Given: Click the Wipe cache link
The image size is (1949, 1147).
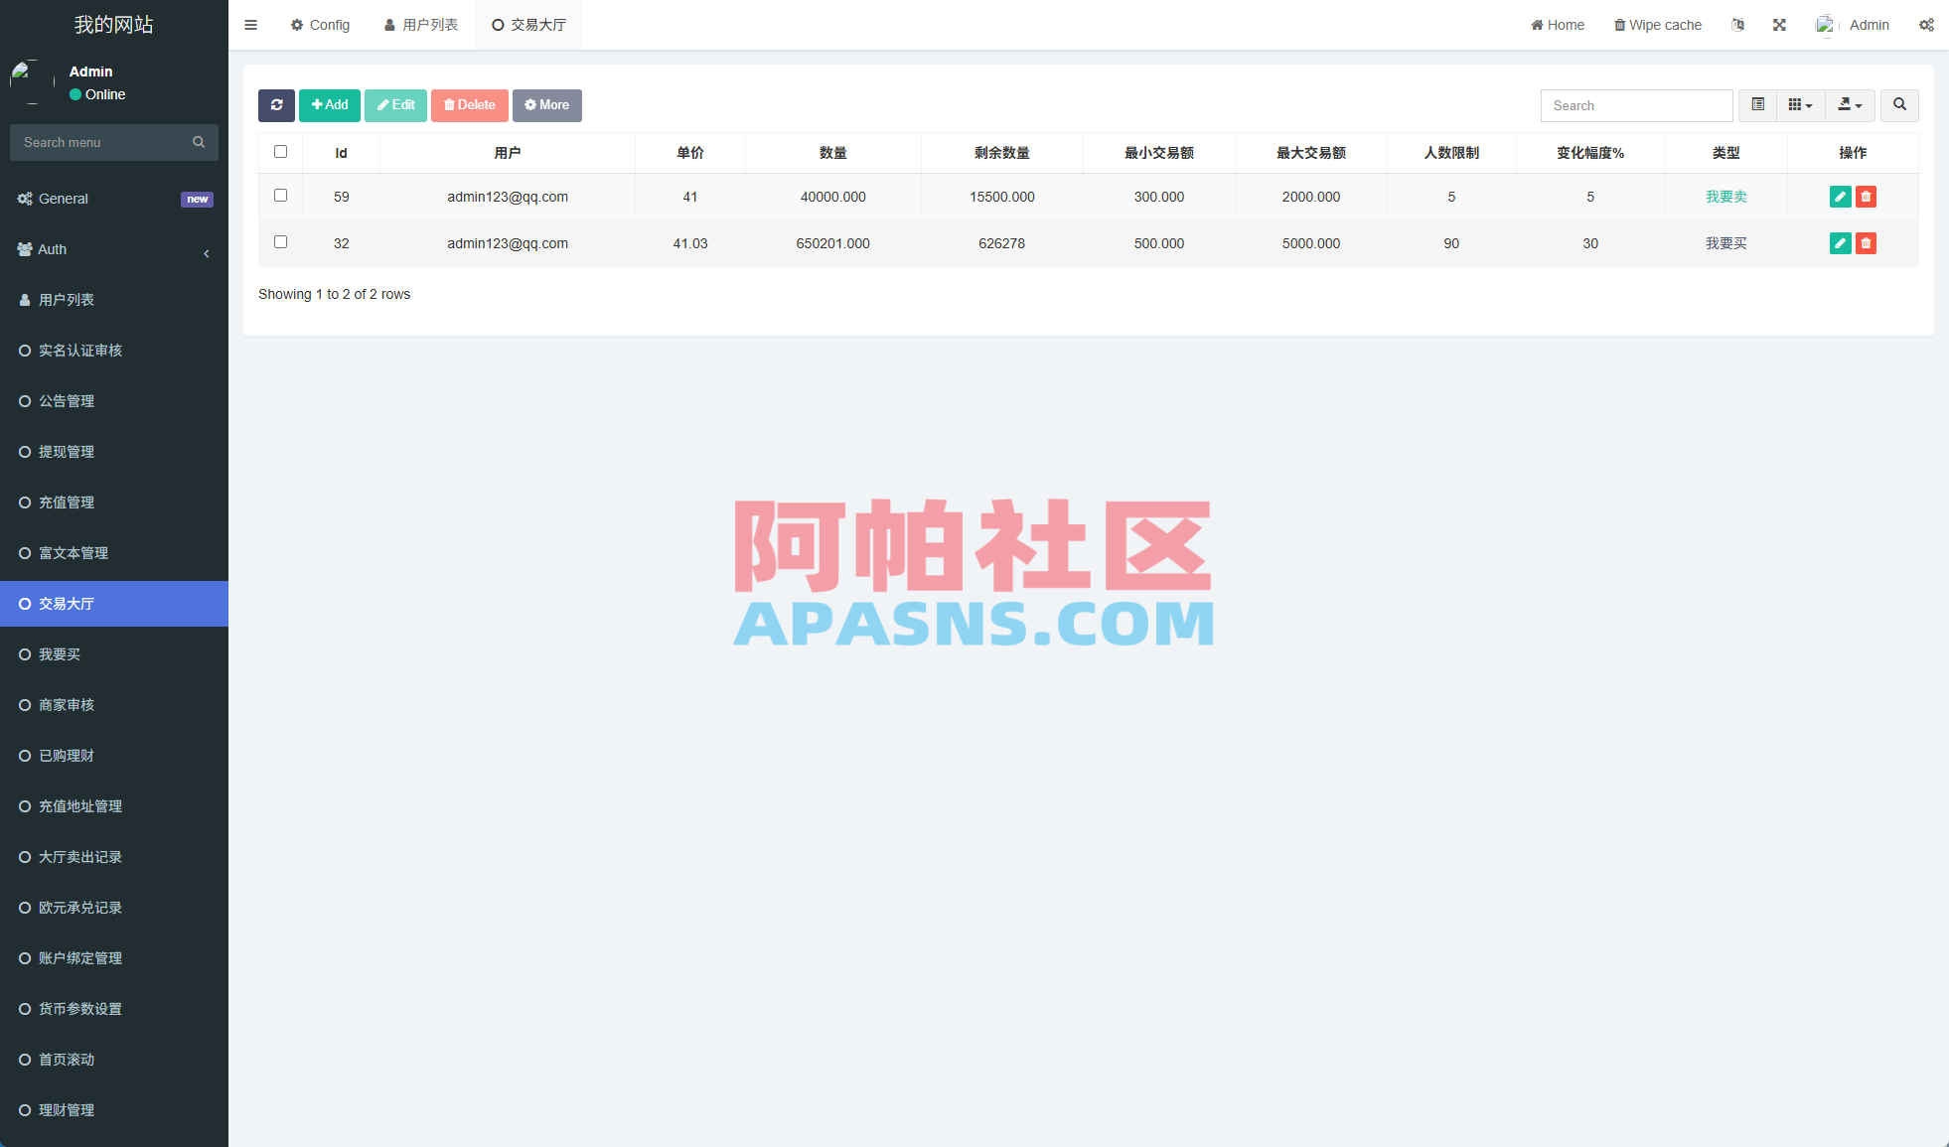Looking at the screenshot, I should coord(1657,24).
